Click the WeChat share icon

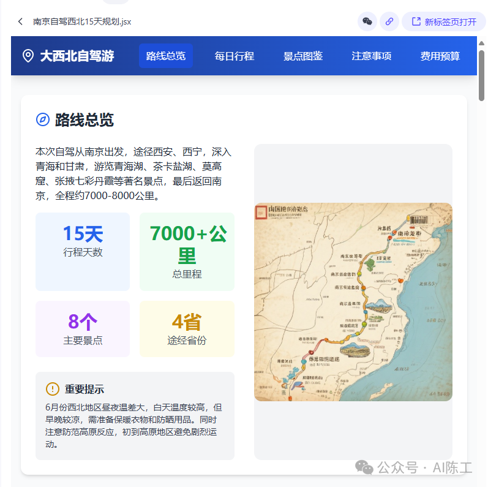367,21
